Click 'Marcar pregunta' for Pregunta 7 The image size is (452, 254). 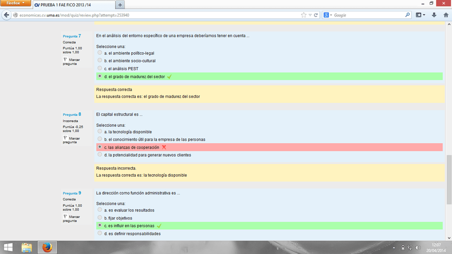coord(71,62)
